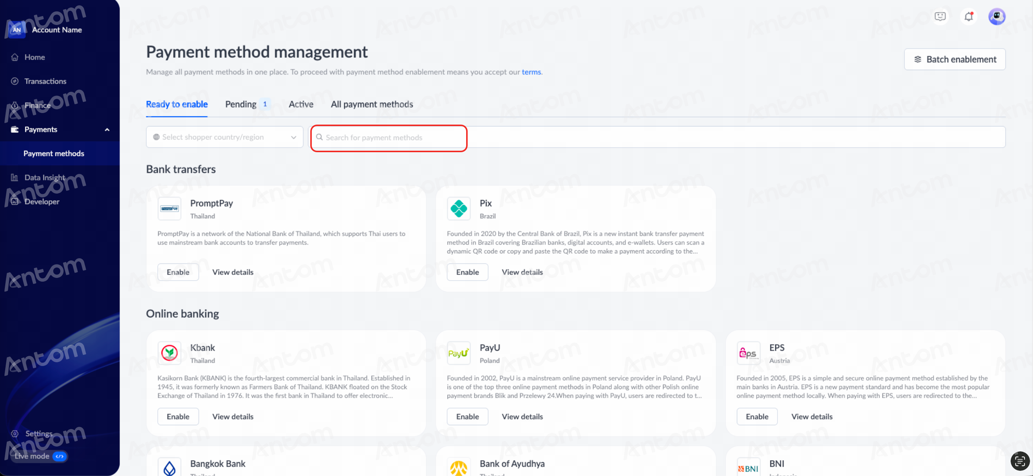Click the PromptPay logo thumbnail

[170, 209]
